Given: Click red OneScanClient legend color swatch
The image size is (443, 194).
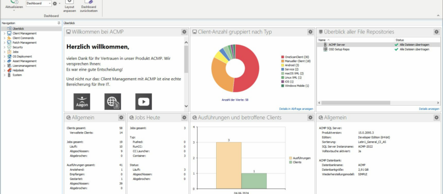Looking at the screenshot, I should tap(283, 57).
